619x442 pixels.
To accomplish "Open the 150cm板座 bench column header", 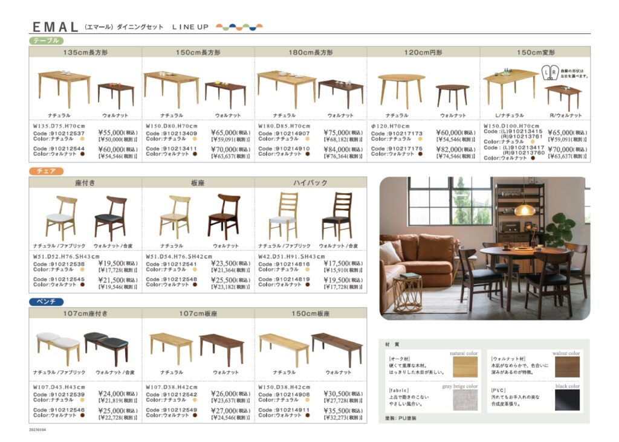I will [311, 313].
